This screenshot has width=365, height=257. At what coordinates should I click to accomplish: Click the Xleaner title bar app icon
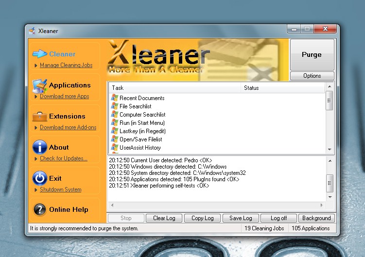[32, 31]
